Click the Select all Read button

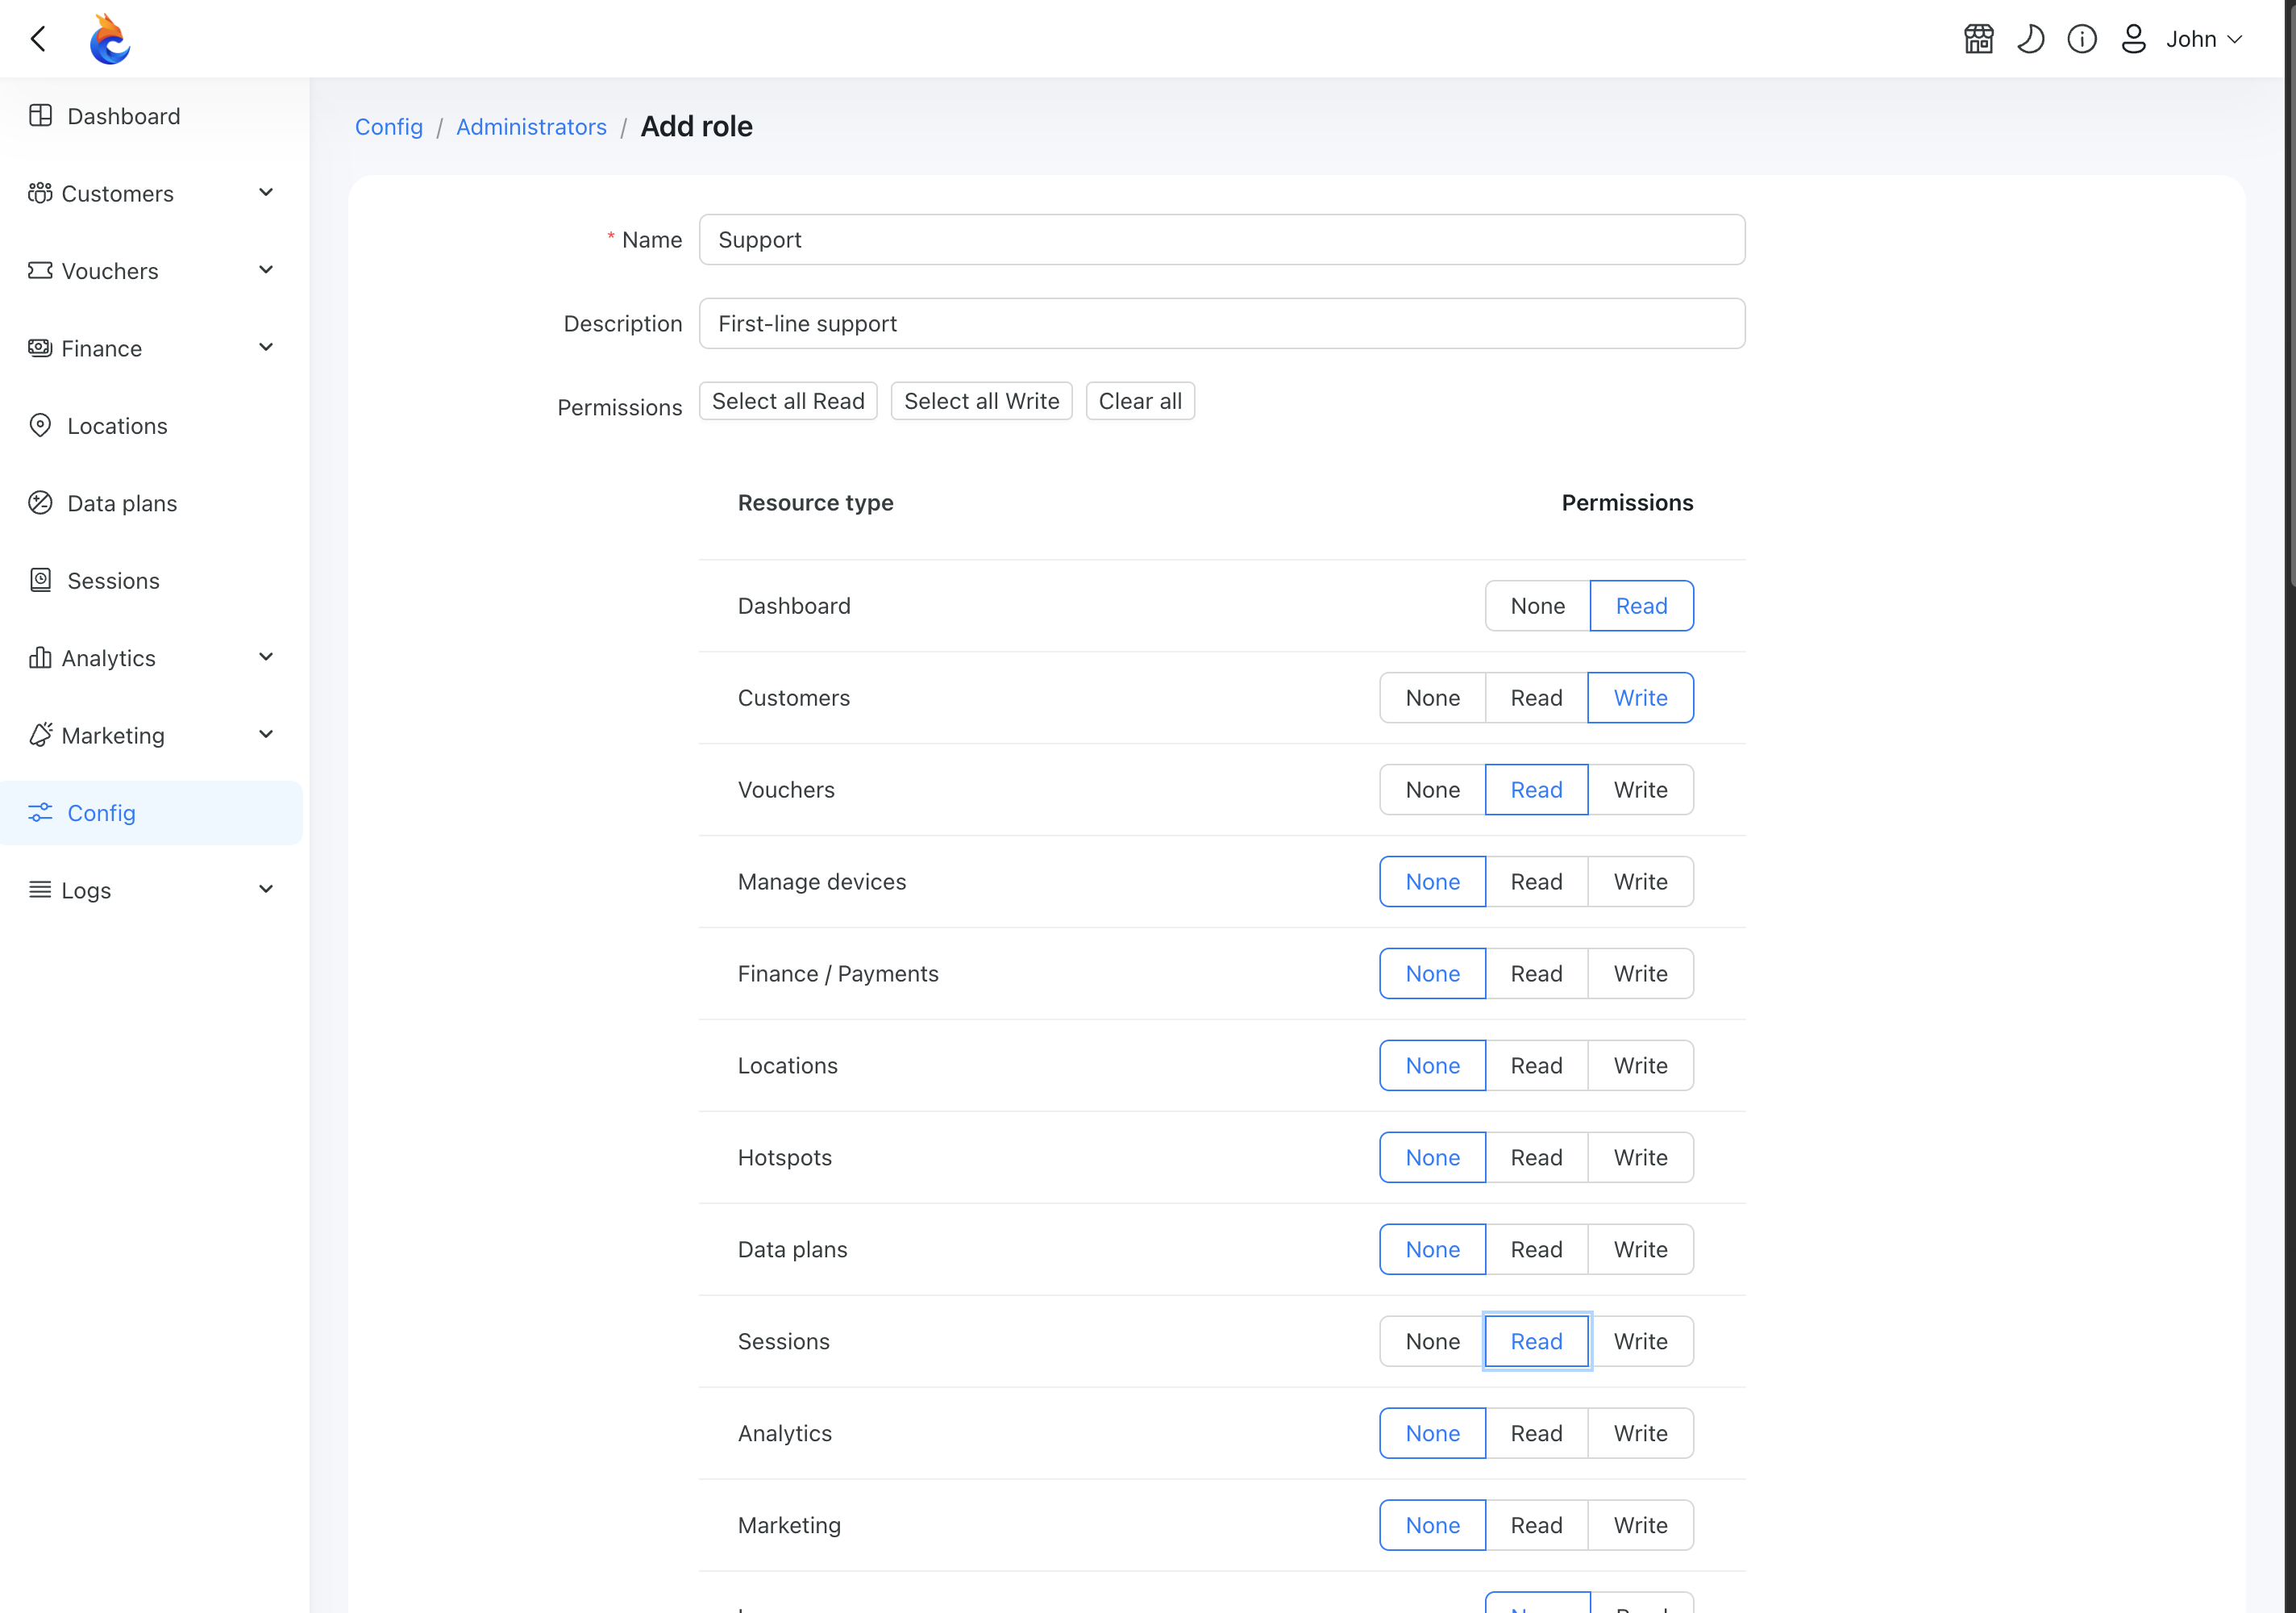788,402
